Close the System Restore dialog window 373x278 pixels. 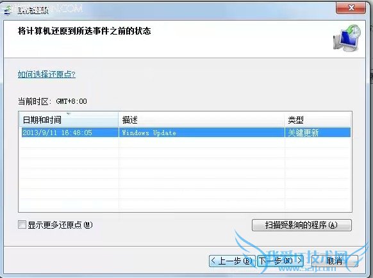coord(351,8)
